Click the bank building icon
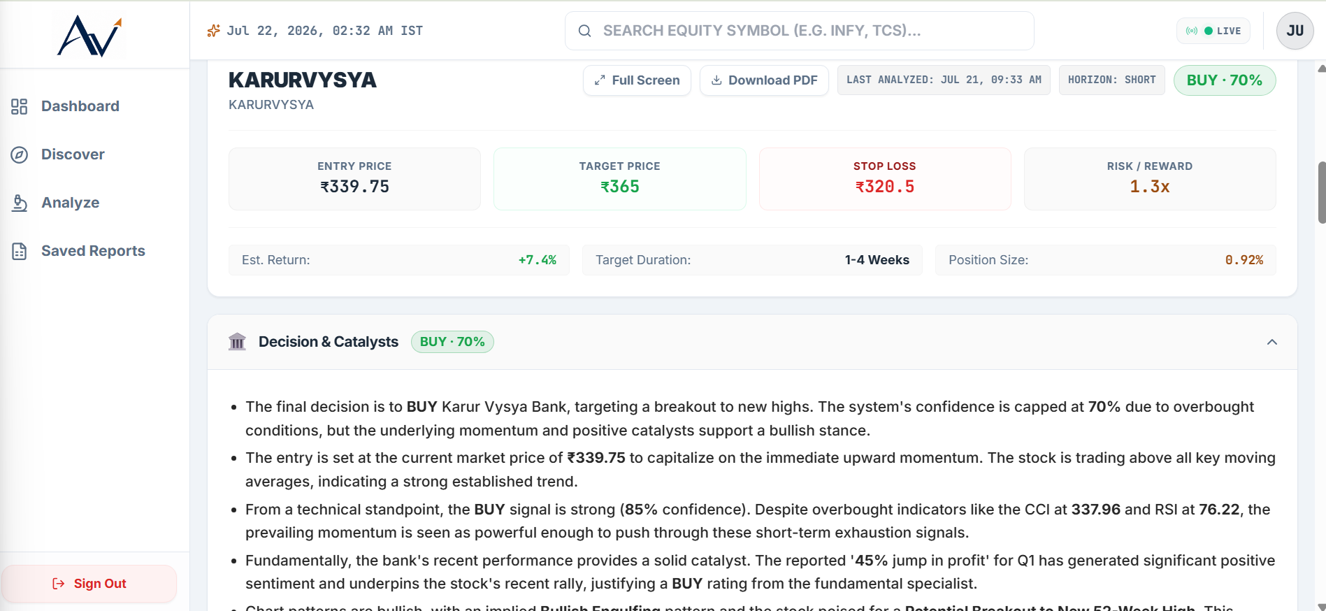 tap(237, 342)
